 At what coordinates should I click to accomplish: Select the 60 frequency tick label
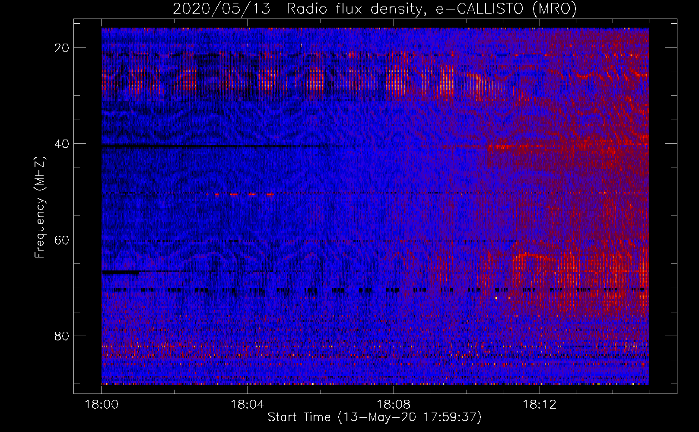62,240
